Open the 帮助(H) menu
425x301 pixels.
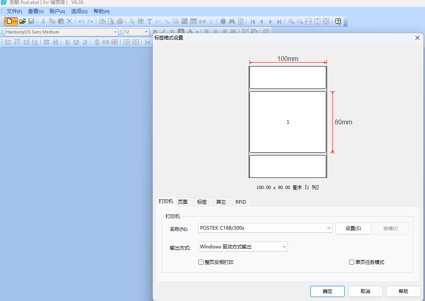click(102, 11)
